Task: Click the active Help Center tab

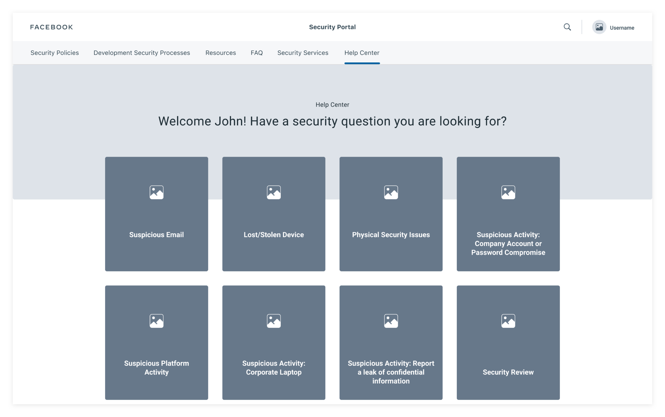Action: click(x=362, y=53)
